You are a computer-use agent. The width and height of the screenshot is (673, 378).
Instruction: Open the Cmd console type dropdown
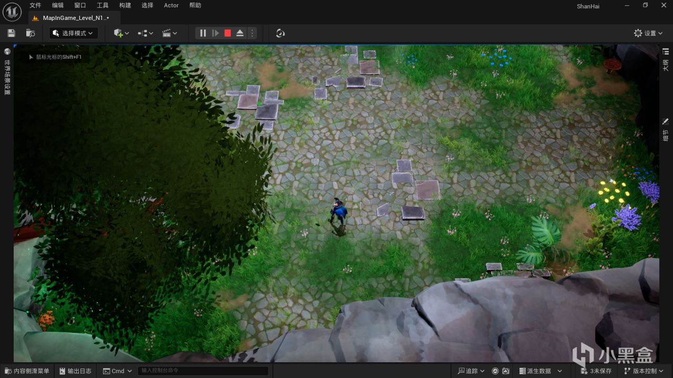[117, 371]
